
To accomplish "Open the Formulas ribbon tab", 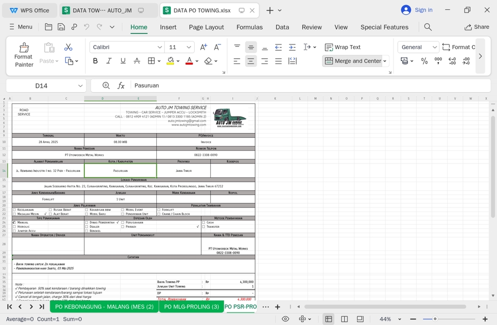I will pos(250,27).
